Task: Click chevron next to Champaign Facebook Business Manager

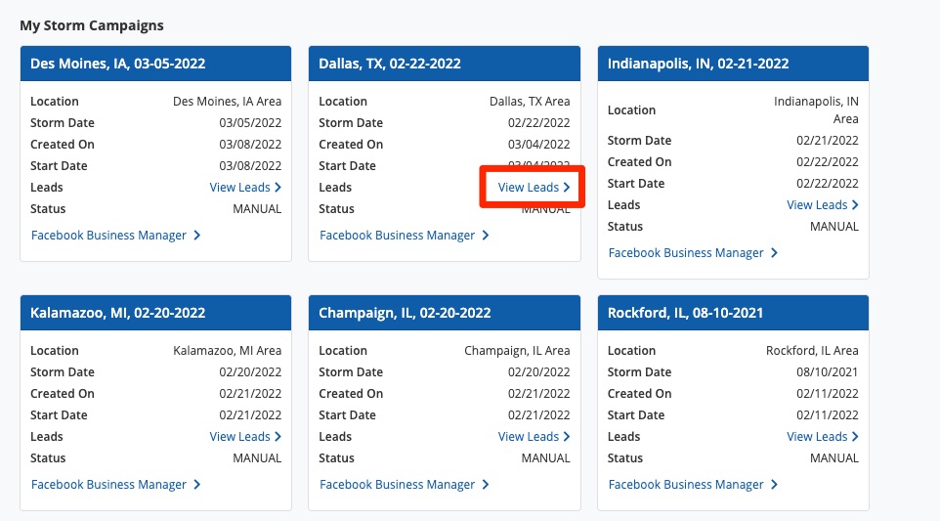Action: tap(486, 485)
